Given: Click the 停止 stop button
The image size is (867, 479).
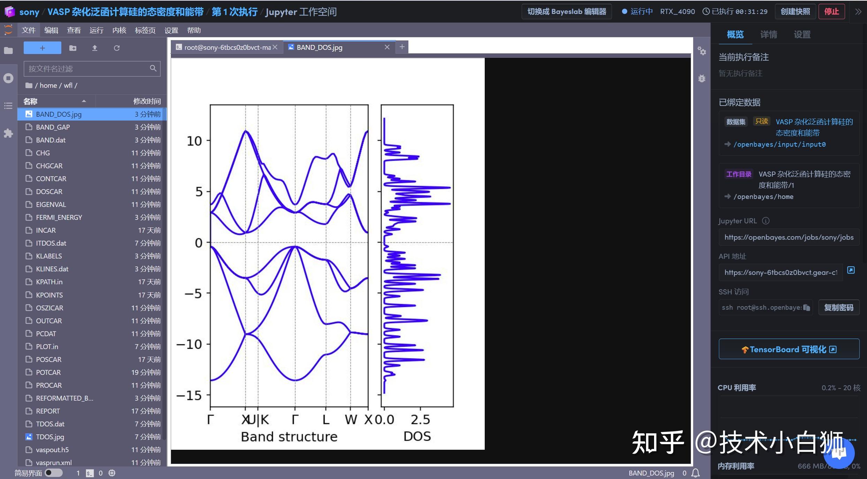Looking at the screenshot, I should tap(831, 11).
